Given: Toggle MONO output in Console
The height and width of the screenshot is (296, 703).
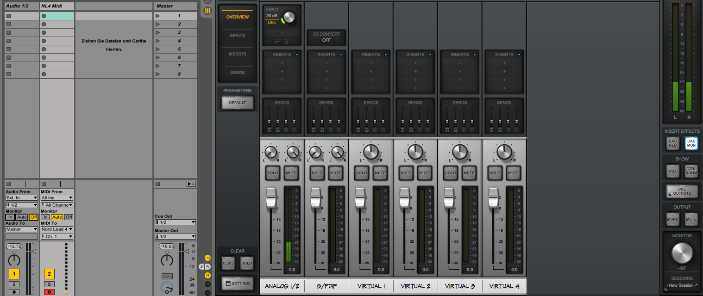Looking at the screenshot, I should pyautogui.click(x=673, y=219).
